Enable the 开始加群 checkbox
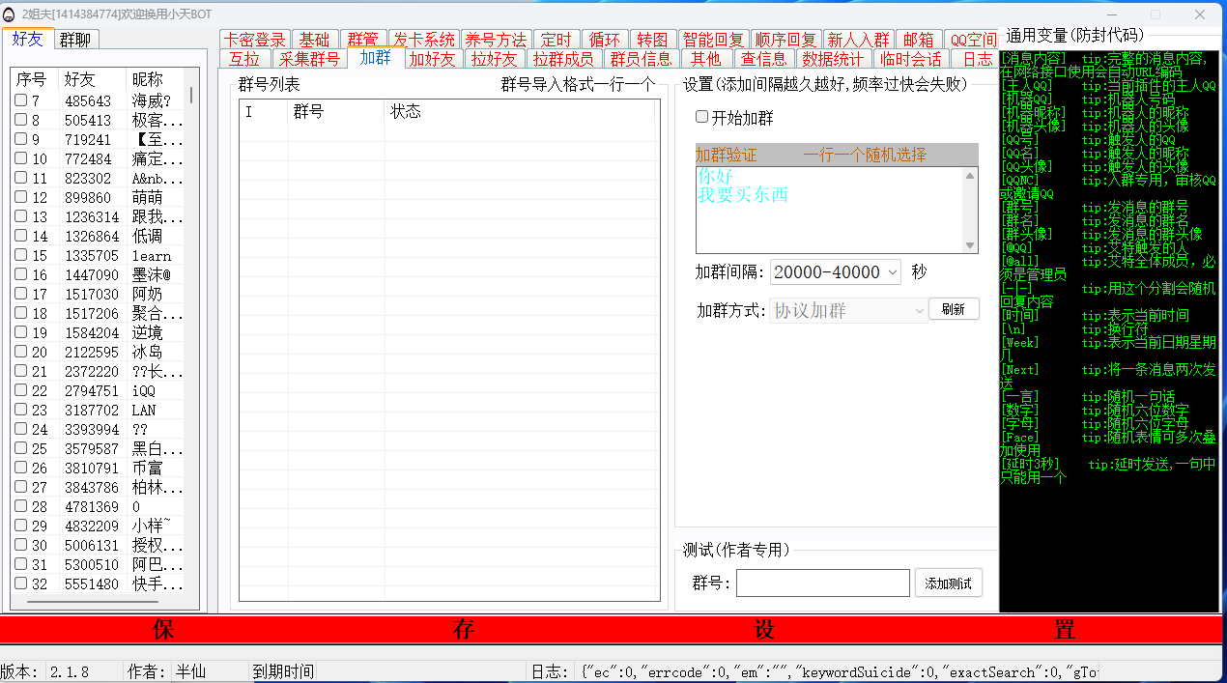This screenshot has height=683, width=1227. click(x=702, y=118)
